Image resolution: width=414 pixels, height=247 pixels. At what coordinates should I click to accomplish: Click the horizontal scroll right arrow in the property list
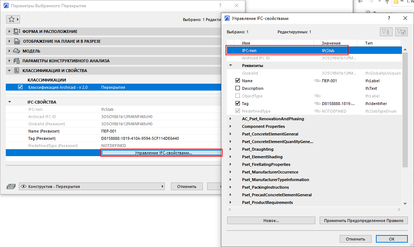point(399,210)
